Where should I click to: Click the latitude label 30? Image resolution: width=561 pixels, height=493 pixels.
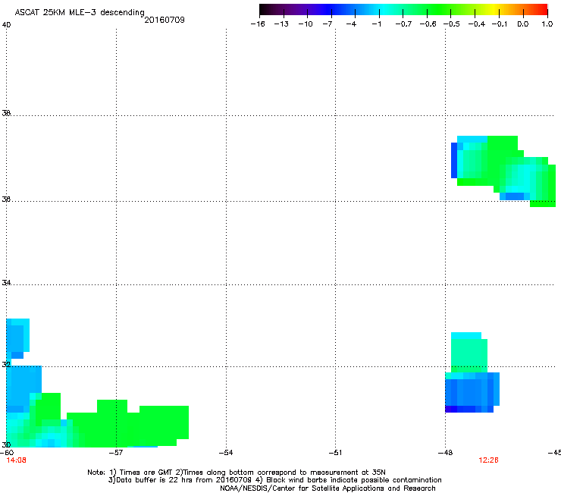coord(6,444)
